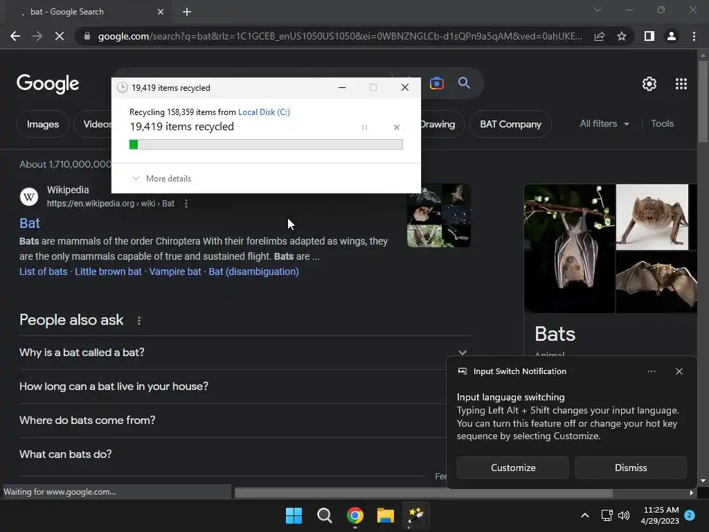The height and width of the screenshot is (532, 709).
Task: Open the Windows Start menu
Action: point(294,515)
